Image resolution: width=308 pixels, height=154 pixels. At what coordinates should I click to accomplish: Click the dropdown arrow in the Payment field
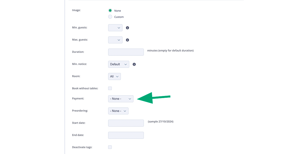coord(130,99)
